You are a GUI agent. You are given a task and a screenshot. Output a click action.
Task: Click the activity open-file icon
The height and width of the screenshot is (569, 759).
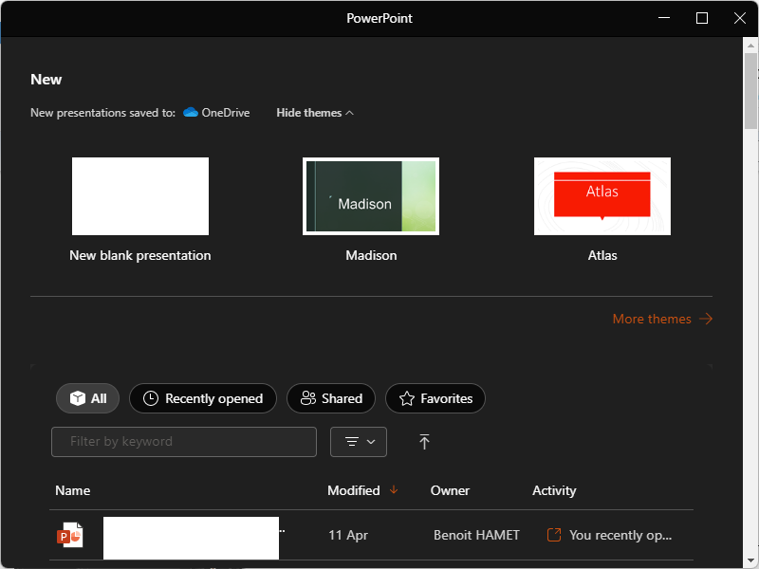[x=554, y=535]
